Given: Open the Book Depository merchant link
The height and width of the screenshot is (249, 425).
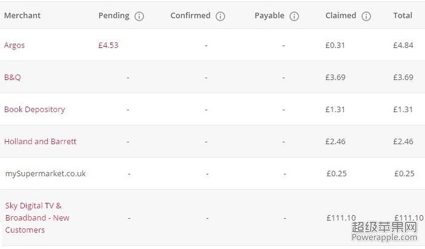Looking at the screenshot, I should pos(34,109).
